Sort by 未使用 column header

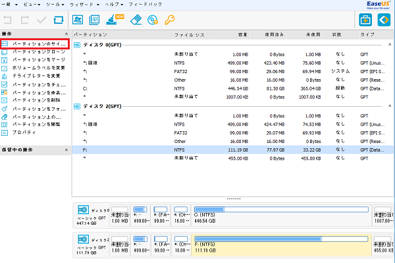click(x=304, y=34)
